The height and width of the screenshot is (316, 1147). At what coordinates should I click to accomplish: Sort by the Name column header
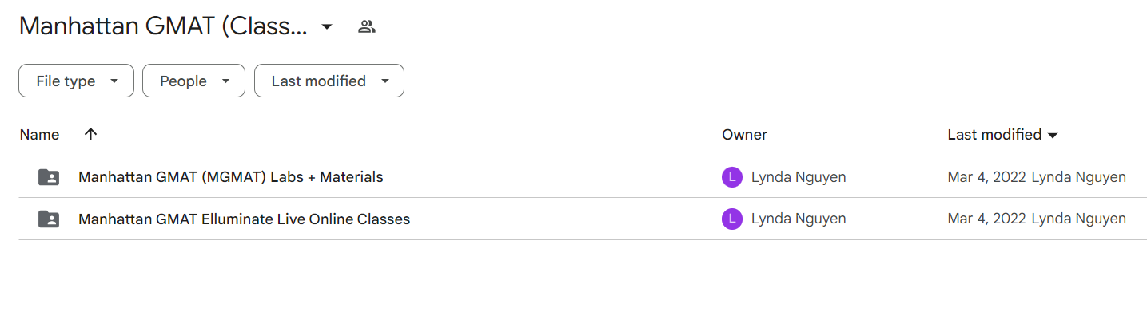(39, 134)
